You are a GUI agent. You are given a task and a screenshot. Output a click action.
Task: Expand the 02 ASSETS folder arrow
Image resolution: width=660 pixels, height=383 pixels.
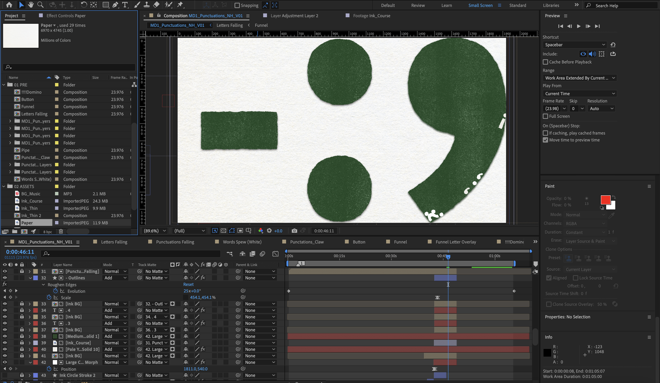(4, 186)
